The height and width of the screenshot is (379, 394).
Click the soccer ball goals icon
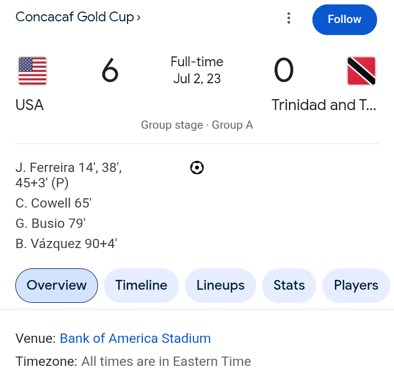[x=197, y=168]
